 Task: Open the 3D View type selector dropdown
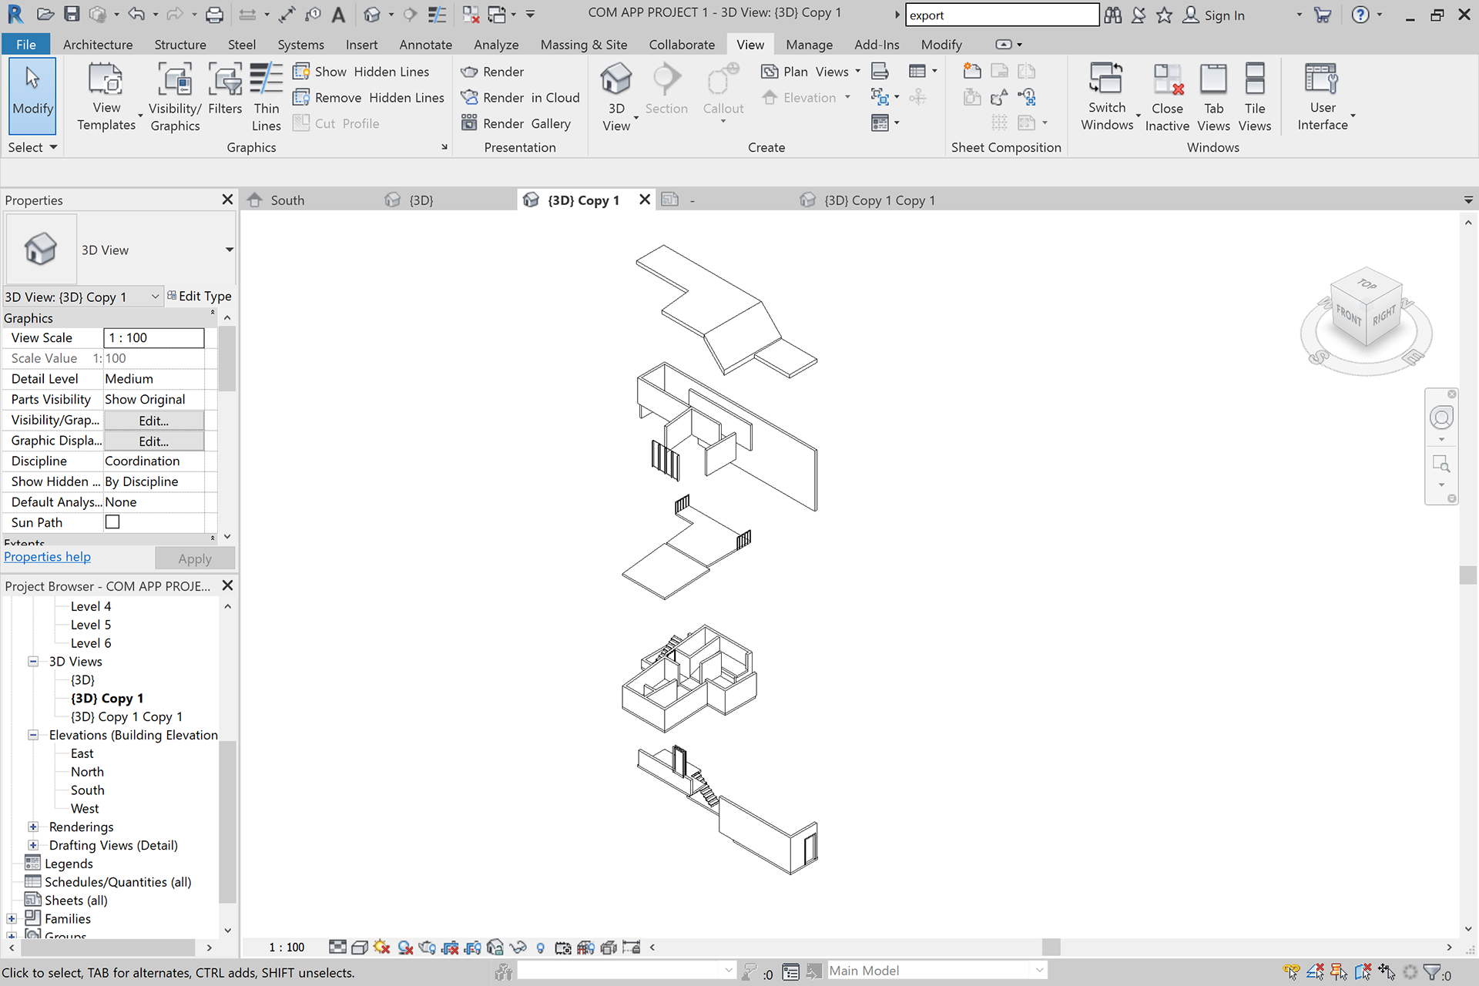click(229, 250)
